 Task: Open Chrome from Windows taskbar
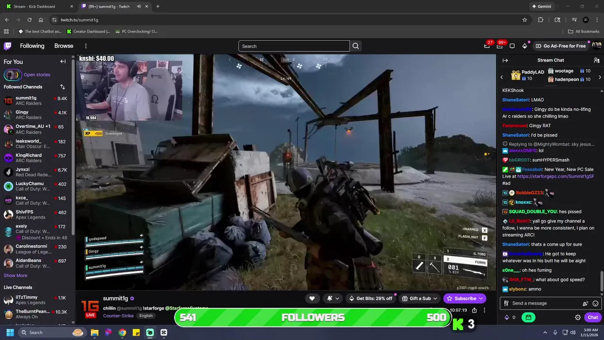(122, 332)
